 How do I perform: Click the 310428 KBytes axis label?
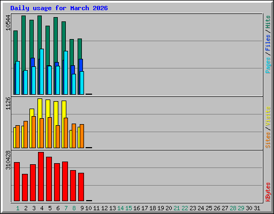click(8, 160)
